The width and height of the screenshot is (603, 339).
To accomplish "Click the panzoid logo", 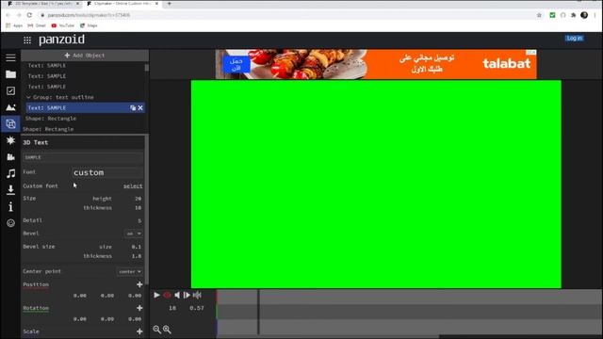I will [x=61, y=40].
